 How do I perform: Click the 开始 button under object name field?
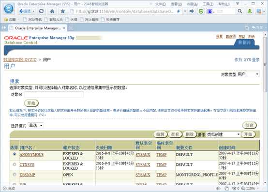tap(31, 103)
